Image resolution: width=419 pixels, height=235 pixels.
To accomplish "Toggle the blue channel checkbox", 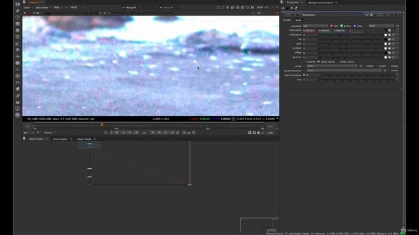I will 355,26.
